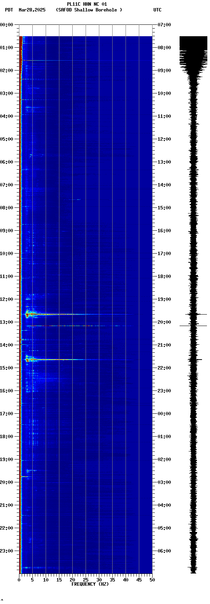This screenshot has width=210, height=604.
Task: Click the date label 'Mar28,2025'
Action: tap(32, 10)
